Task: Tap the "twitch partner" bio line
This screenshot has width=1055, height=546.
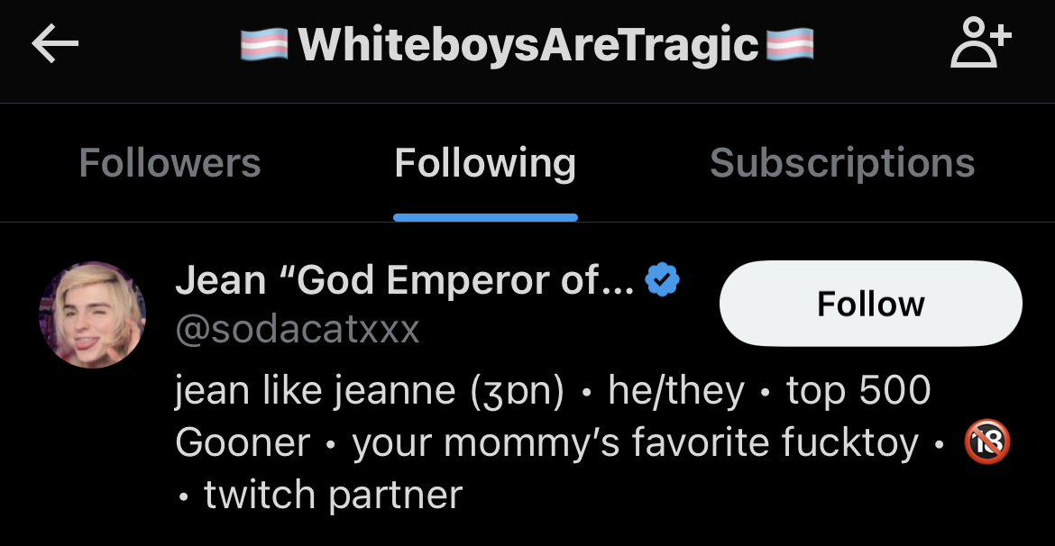Action: coord(333,495)
